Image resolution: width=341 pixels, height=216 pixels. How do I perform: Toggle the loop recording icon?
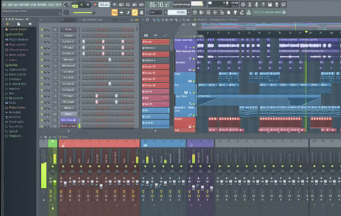(142, 5)
